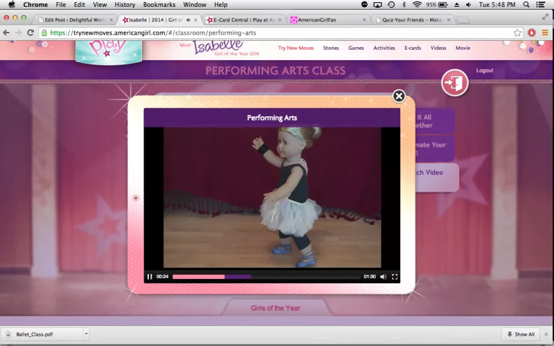Open the Window menu
This screenshot has height=346, width=554.
pyautogui.click(x=195, y=5)
